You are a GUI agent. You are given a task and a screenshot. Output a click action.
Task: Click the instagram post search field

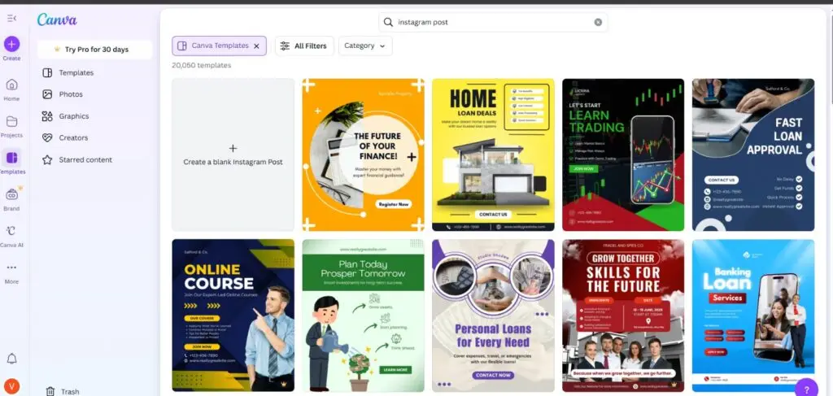tap(488, 23)
